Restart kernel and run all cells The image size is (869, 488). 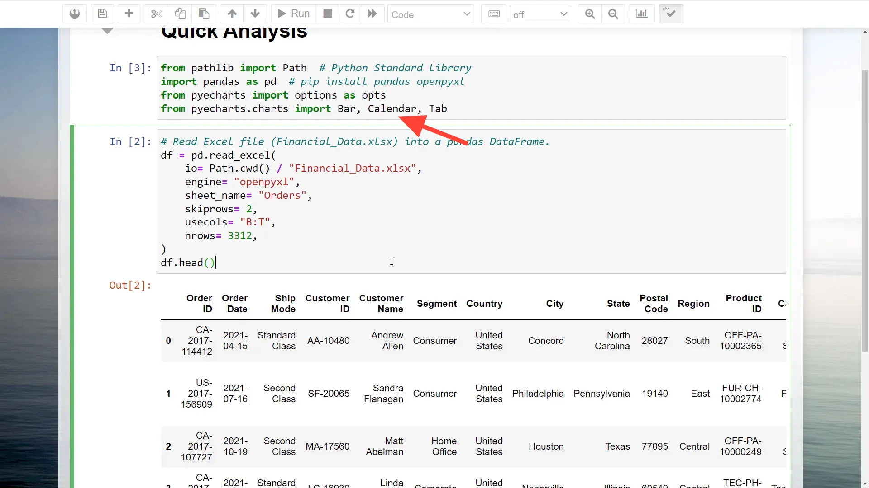[x=372, y=14]
